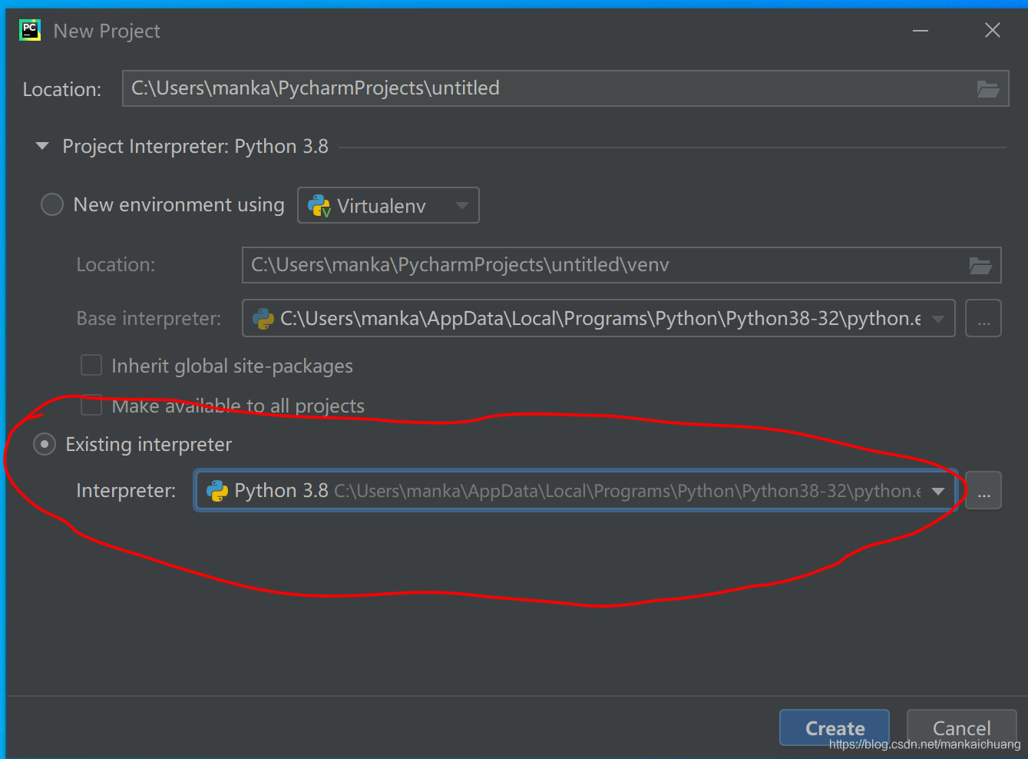Click the Interpreter: label
Image resolution: width=1028 pixels, height=759 pixels.
click(x=126, y=491)
